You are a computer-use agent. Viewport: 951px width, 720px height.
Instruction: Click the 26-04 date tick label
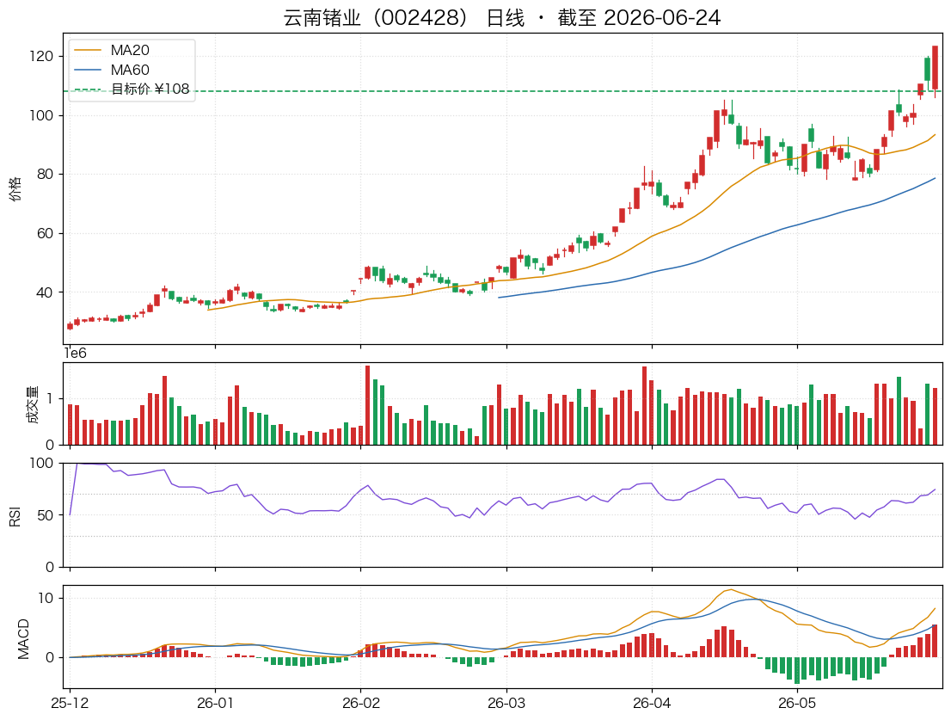[652, 703]
